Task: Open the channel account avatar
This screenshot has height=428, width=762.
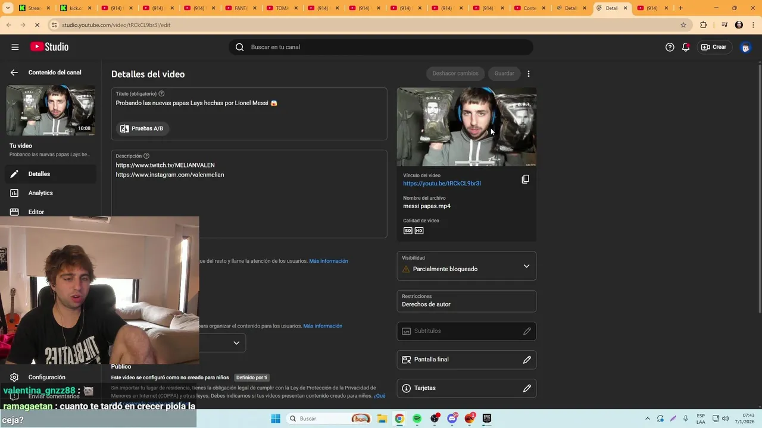Action: (x=745, y=47)
